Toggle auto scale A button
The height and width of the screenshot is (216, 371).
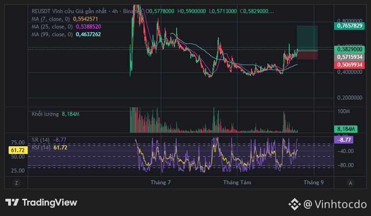point(350,182)
